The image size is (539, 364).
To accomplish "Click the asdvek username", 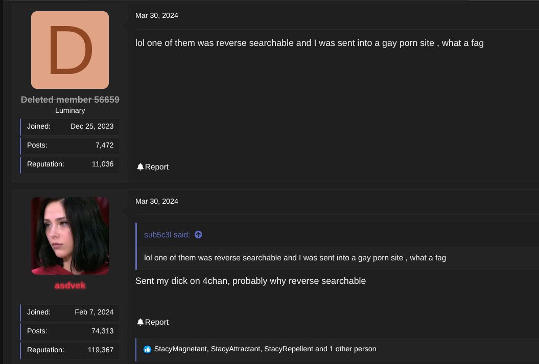I will click(x=70, y=285).
